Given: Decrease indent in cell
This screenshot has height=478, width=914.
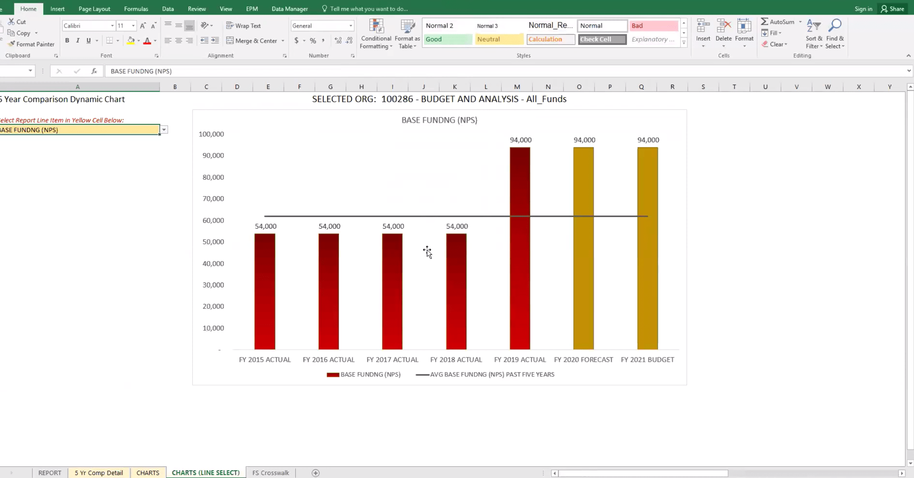Looking at the screenshot, I should click(205, 41).
